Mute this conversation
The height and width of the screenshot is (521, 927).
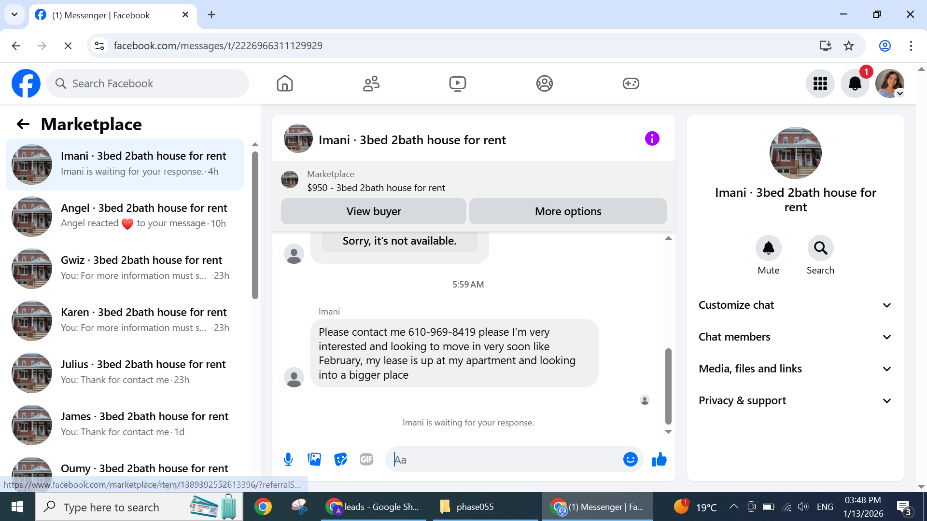(x=768, y=248)
